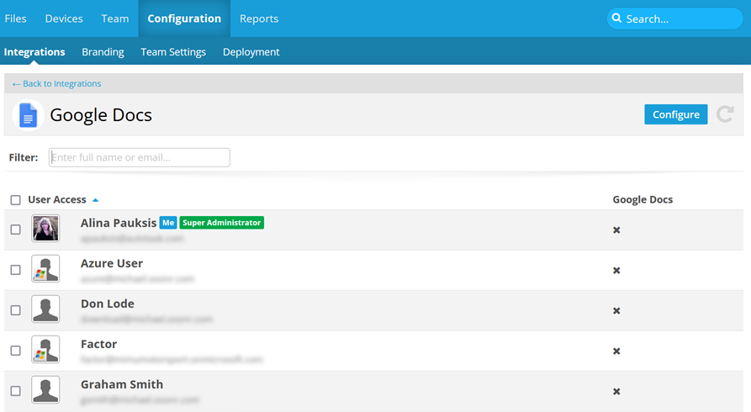Check the box for Azure User

(x=15, y=270)
